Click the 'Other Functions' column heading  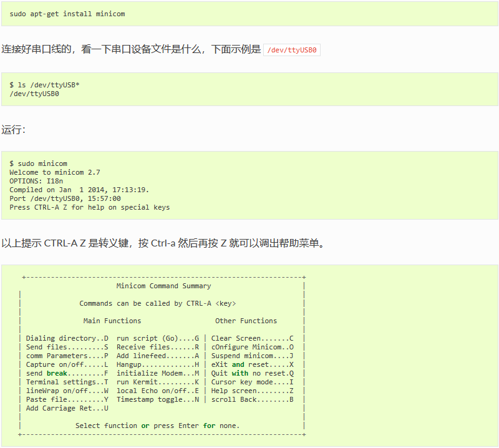246,321
